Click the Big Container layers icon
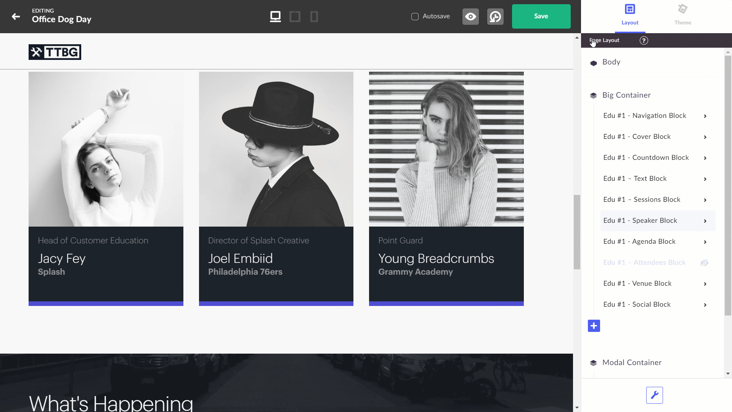The width and height of the screenshot is (732, 412). pyautogui.click(x=593, y=95)
